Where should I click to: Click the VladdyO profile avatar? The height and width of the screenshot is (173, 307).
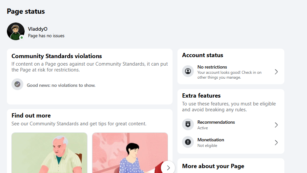(16, 31)
